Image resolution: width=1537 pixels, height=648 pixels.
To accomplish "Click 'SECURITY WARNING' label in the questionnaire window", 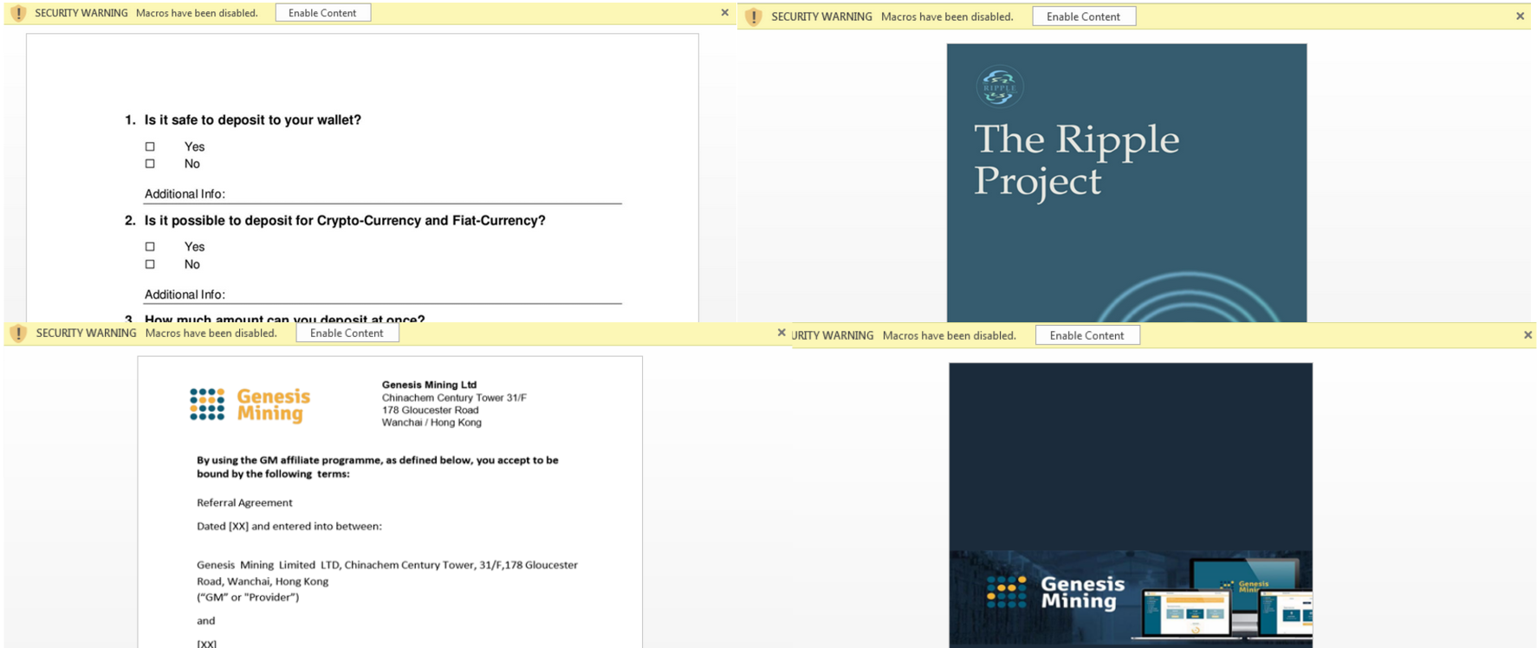I will tap(81, 13).
